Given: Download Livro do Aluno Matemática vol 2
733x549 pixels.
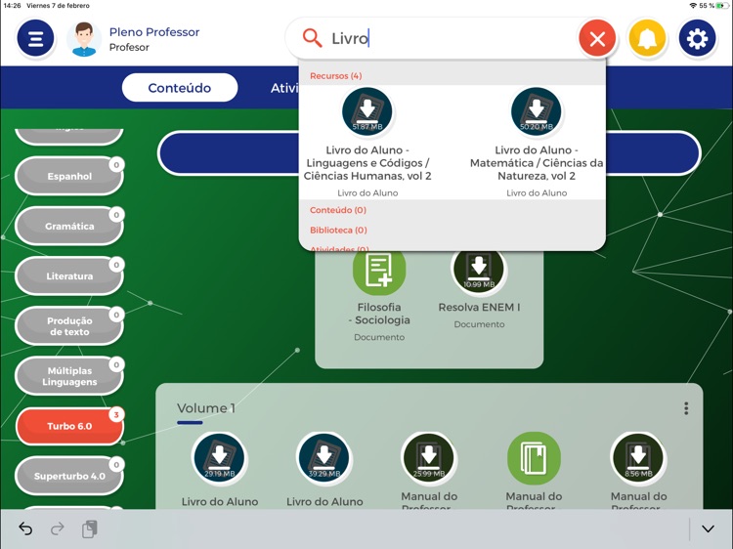Looking at the screenshot, I should pyautogui.click(x=537, y=111).
